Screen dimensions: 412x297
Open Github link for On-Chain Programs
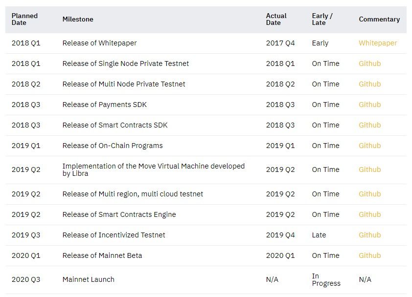pyautogui.click(x=369, y=146)
